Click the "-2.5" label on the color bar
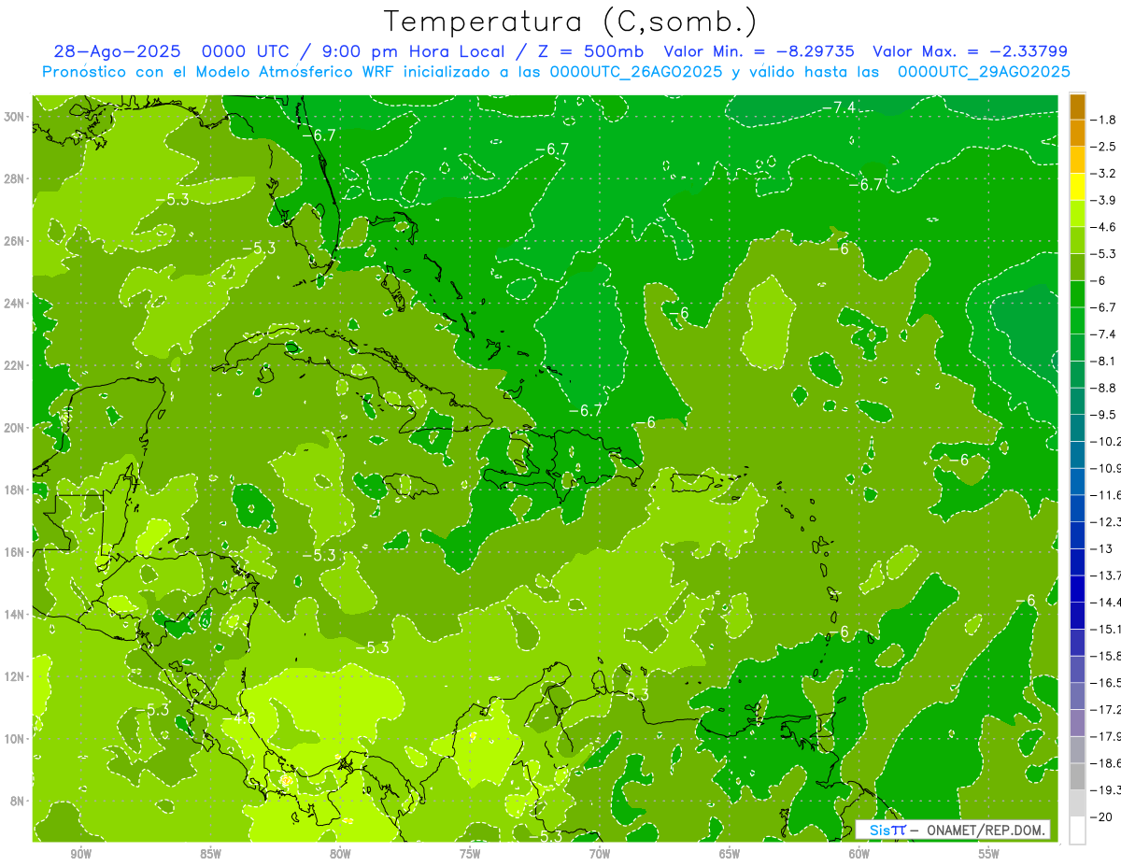Image resolution: width=1121 pixels, height=866 pixels. (x=1103, y=147)
